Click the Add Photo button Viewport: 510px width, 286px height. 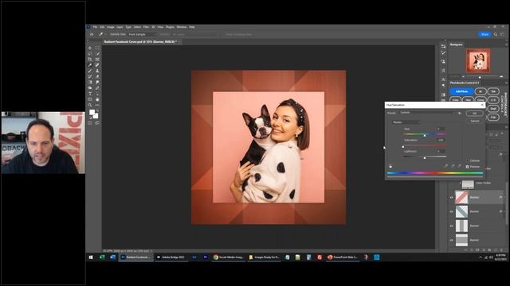pyautogui.click(x=461, y=91)
